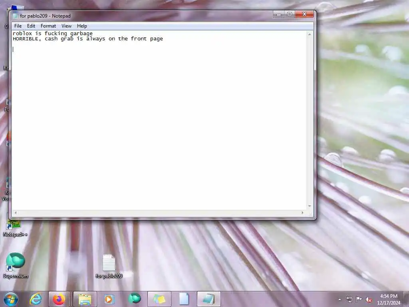Open Supermium browser from taskbar

click(135, 299)
